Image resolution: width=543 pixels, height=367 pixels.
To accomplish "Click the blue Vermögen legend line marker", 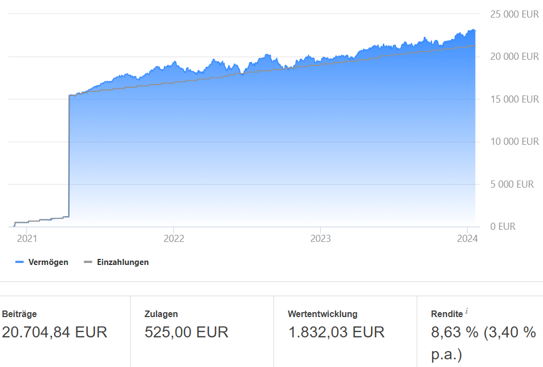I will pyautogui.click(x=20, y=262).
